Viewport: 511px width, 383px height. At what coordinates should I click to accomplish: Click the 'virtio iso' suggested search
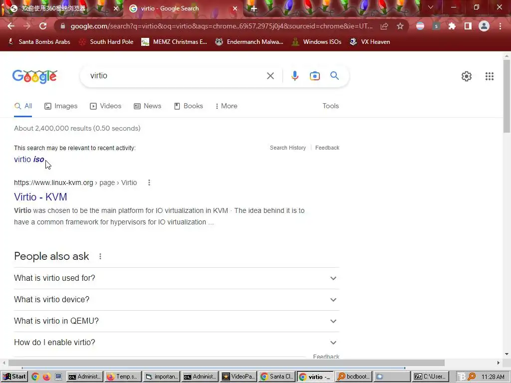coord(29,160)
